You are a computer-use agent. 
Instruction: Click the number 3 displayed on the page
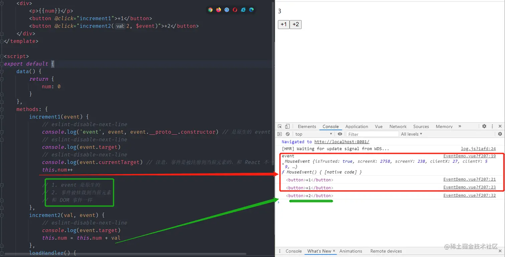pyautogui.click(x=280, y=11)
